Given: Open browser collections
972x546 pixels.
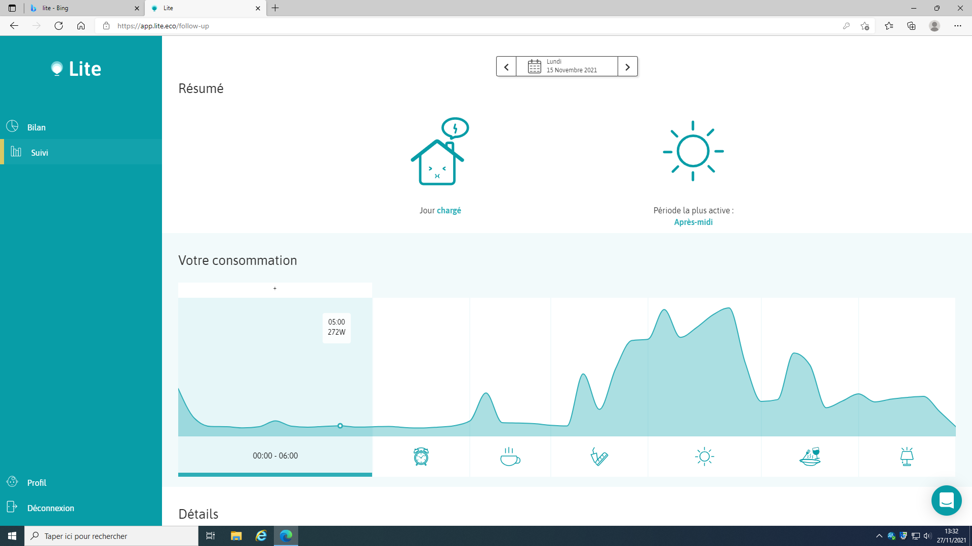Looking at the screenshot, I should (x=911, y=26).
